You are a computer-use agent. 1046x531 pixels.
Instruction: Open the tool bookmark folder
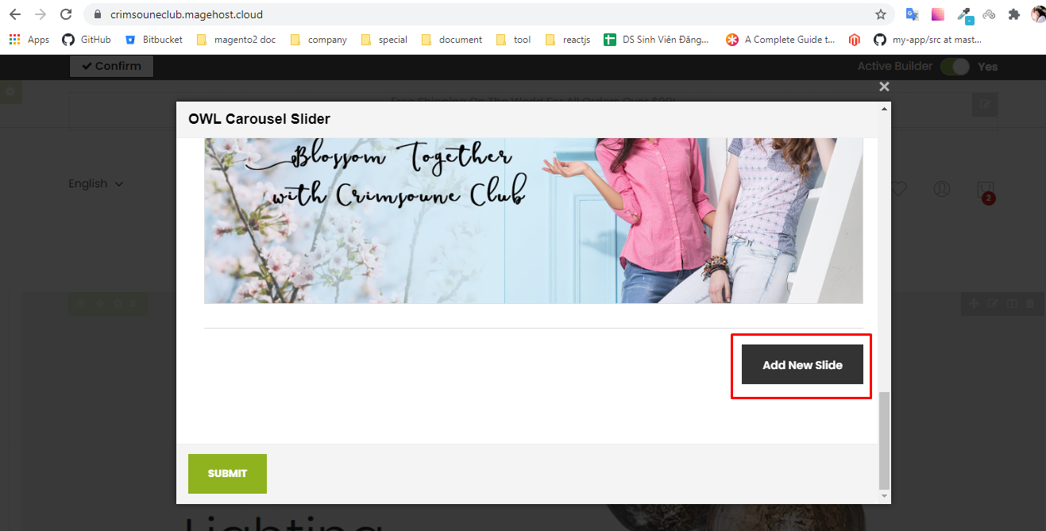pyautogui.click(x=513, y=40)
